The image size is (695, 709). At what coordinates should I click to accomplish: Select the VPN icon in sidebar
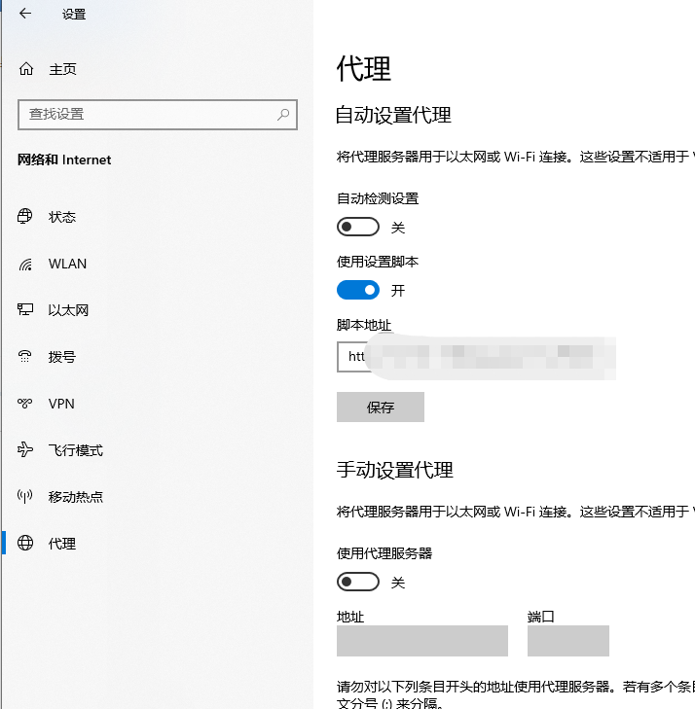click(26, 404)
